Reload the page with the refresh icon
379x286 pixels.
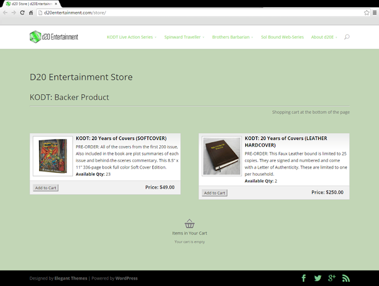23,12
